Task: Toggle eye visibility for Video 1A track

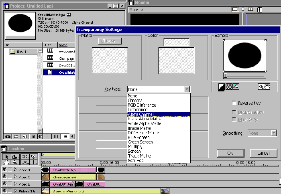Action: point(4,191)
